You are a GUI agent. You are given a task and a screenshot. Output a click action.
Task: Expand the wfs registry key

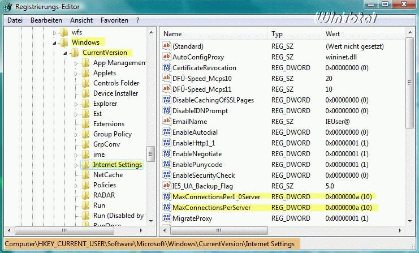[x=55, y=32]
